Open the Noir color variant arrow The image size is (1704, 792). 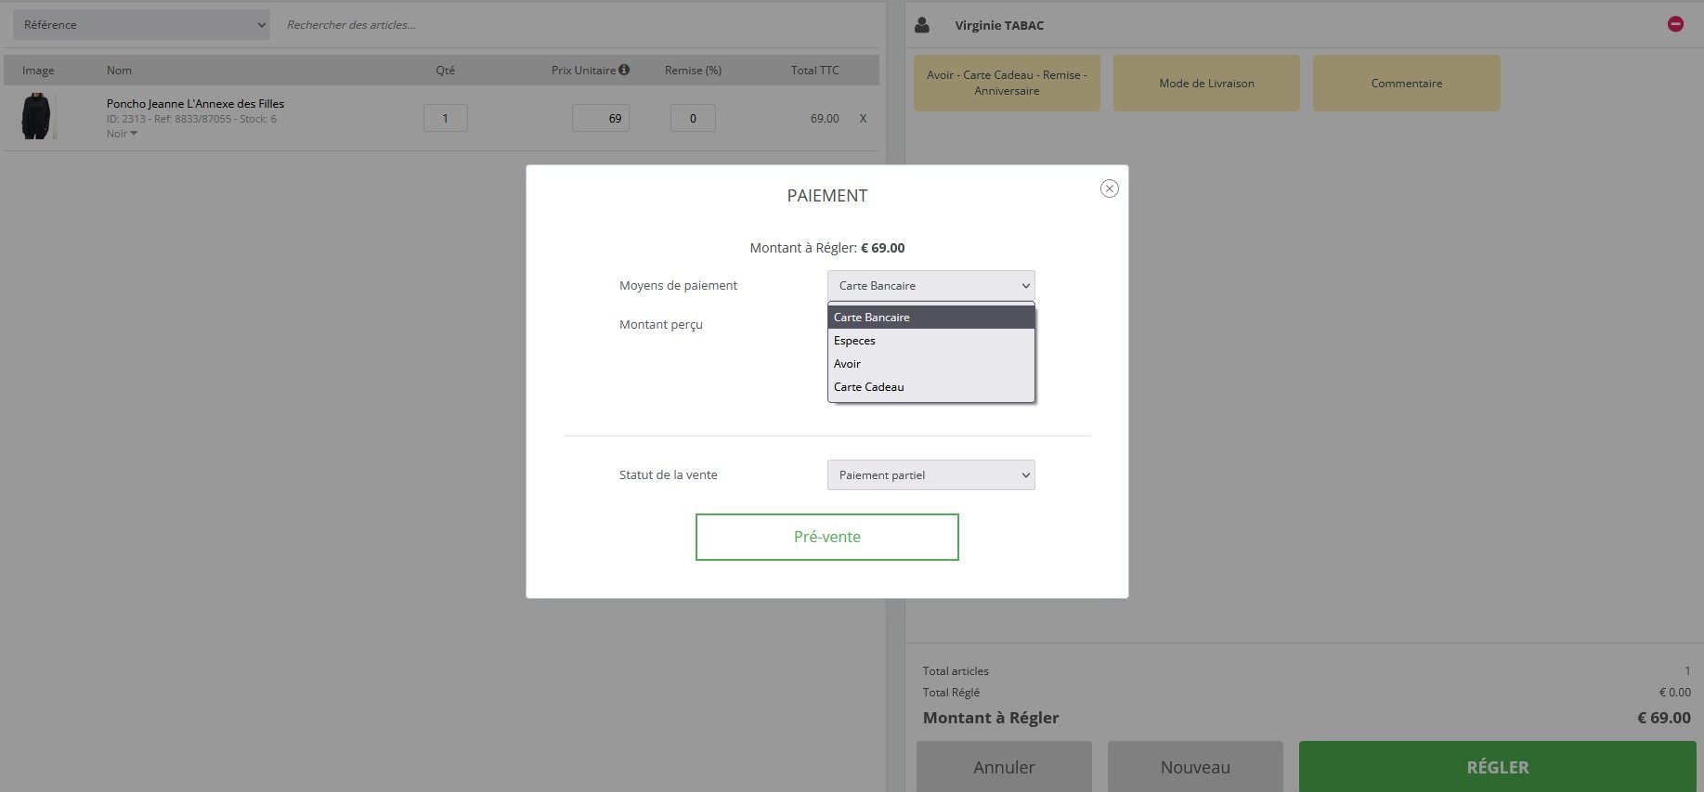(x=134, y=134)
